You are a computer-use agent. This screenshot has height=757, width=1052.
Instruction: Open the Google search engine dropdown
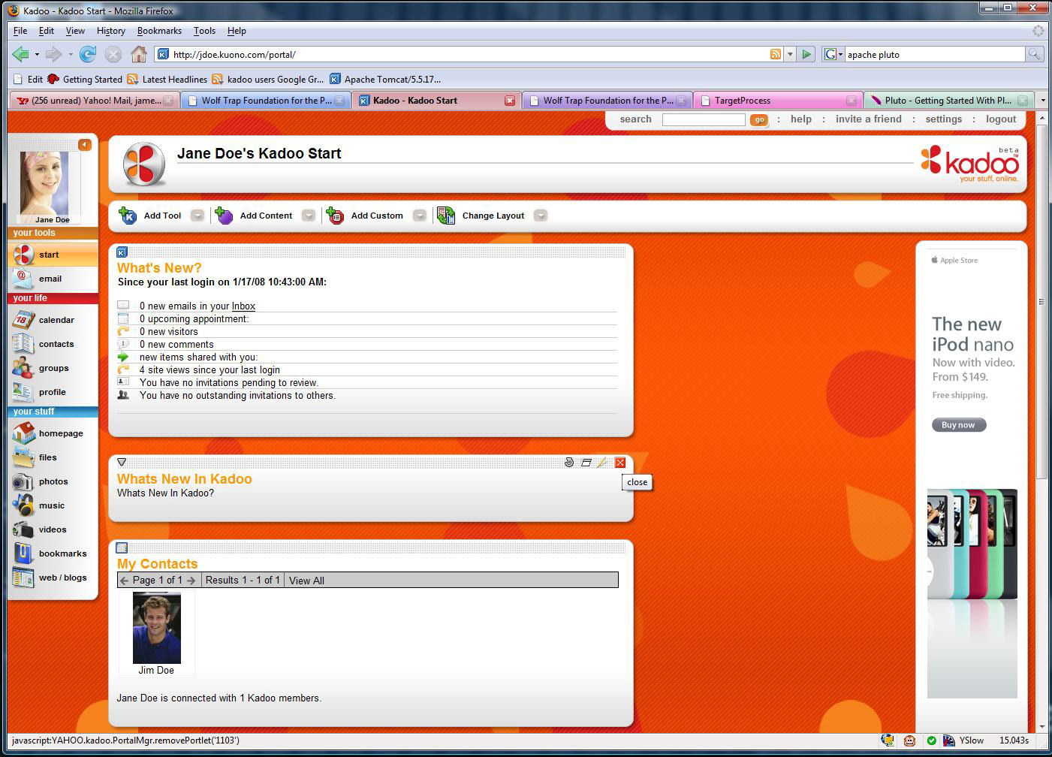[833, 54]
